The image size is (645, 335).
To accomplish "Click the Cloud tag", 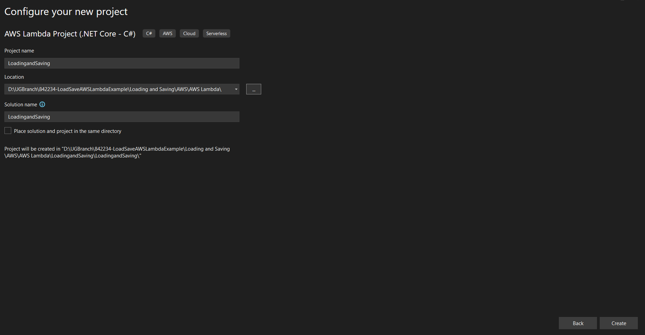I will [189, 33].
